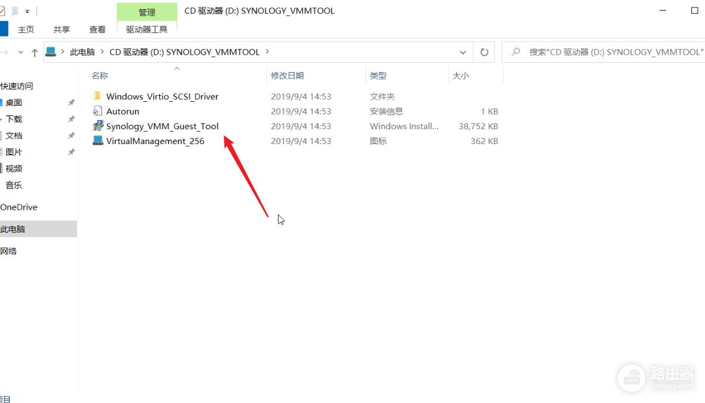The width and height of the screenshot is (705, 403).
Task: Minimize the File Explorer window
Action: click(663, 11)
